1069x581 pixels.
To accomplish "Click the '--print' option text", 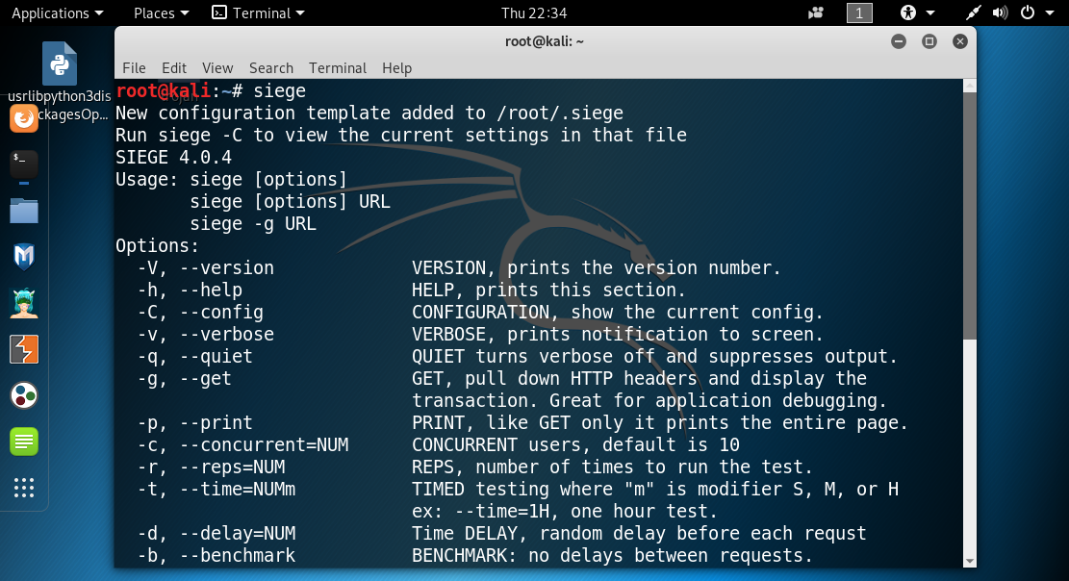I will click(x=216, y=423).
